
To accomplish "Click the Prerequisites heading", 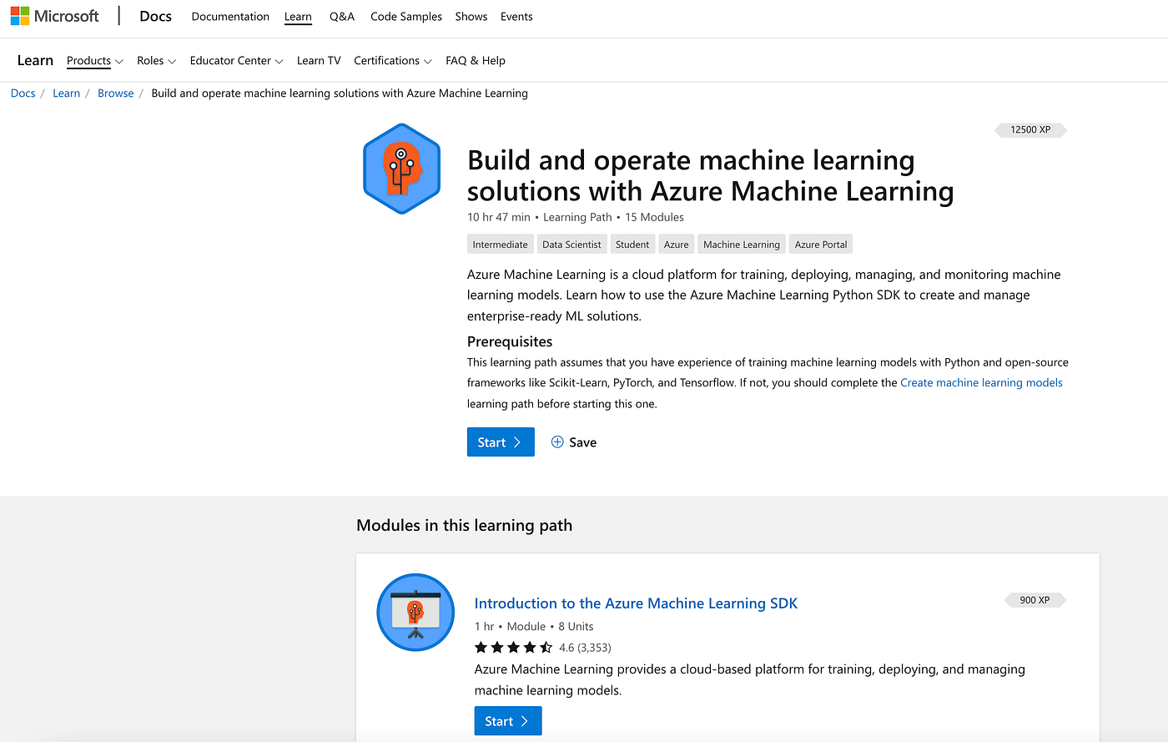I will [x=510, y=341].
